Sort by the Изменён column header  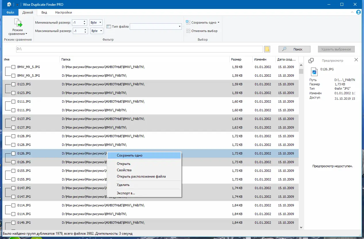[x=264, y=59]
